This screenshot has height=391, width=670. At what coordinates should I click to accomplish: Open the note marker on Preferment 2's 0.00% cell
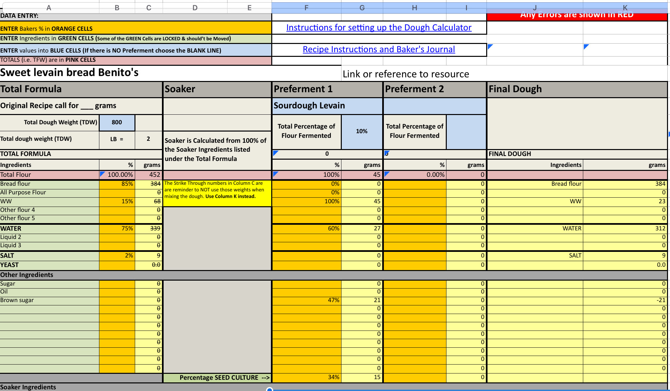[387, 173]
